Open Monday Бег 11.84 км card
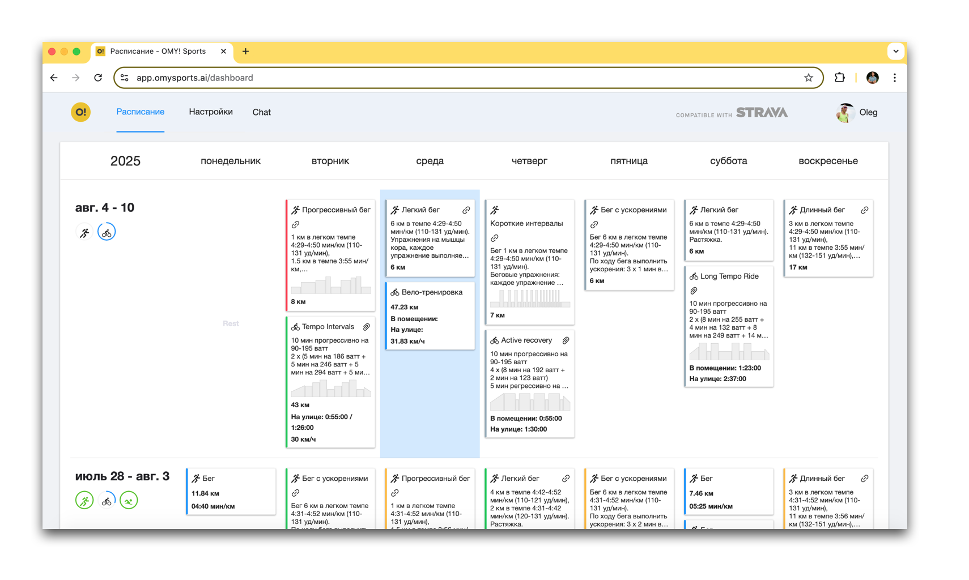969x580 pixels. click(x=231, y=492)
